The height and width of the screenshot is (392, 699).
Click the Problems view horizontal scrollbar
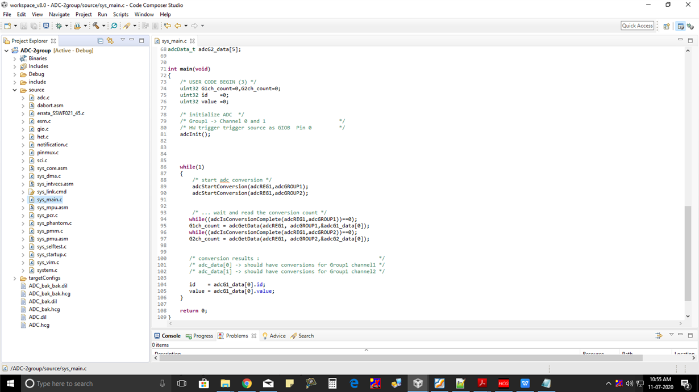click(401, 358)
